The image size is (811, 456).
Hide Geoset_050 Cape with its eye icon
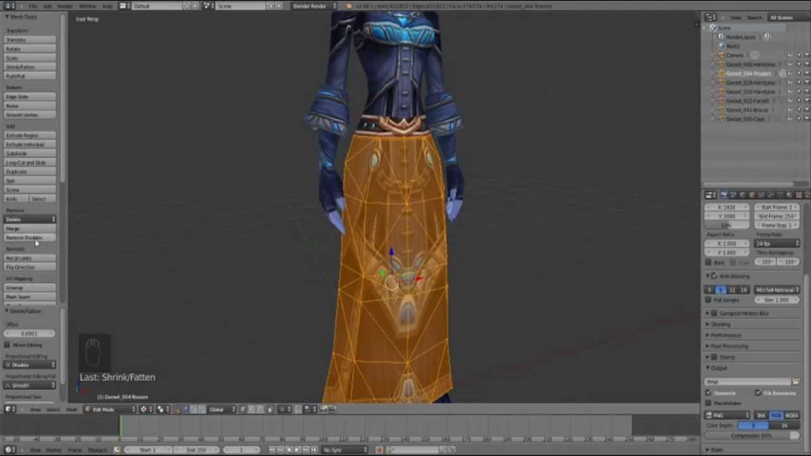[x=790, y=119]
